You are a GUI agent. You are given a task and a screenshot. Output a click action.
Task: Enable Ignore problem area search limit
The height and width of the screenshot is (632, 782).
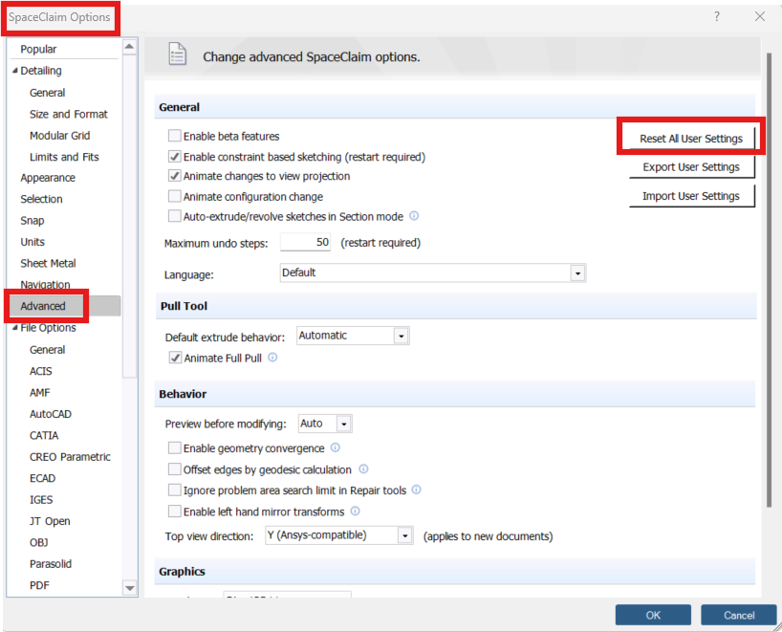pos(175,490)
